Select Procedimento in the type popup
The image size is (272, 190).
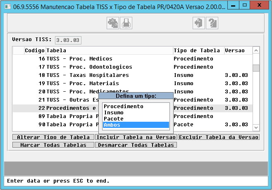point(136,106)
